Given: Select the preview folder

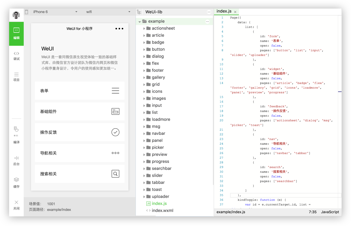Looking at the screenshot, I should tap(174, 155).
